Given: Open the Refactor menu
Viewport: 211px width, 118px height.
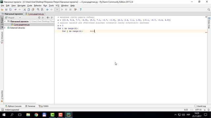Looking at the screenshot, I should point(38,6).
